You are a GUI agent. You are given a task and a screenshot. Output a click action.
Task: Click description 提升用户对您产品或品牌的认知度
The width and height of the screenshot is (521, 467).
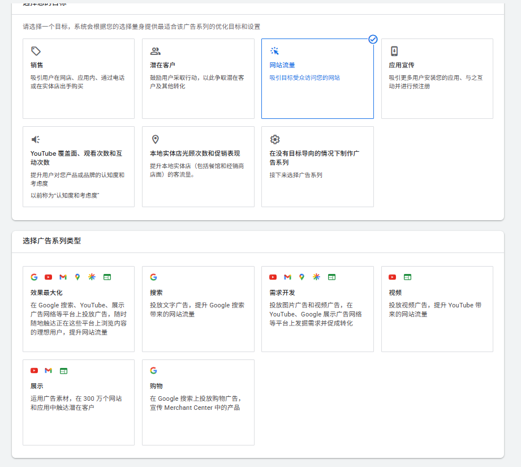coord(77,179)
